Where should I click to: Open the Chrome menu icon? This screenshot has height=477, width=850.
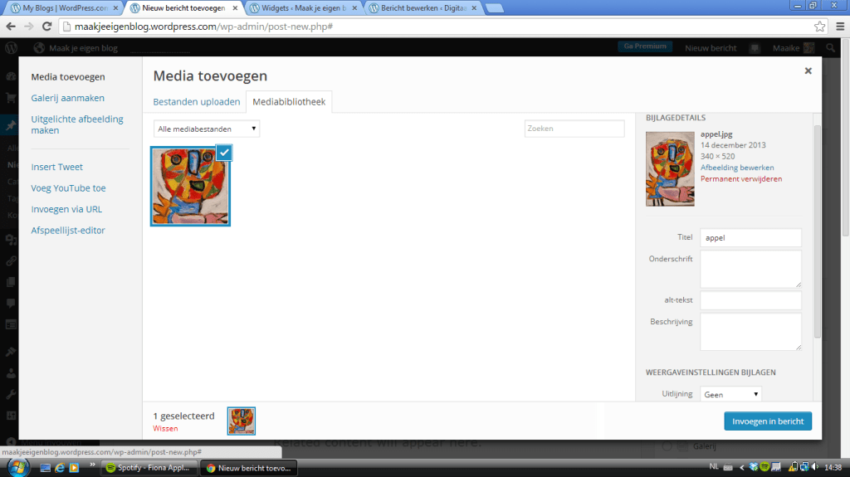click(x=838, y=26)
